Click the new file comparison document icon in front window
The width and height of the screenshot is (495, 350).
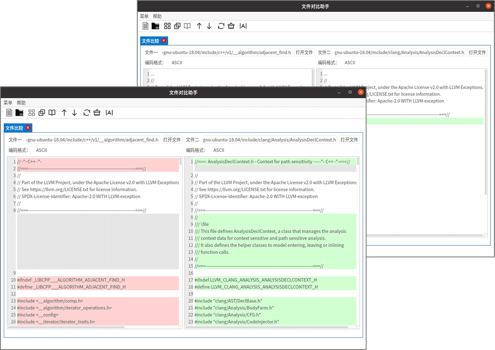click(x=9, y=113)
